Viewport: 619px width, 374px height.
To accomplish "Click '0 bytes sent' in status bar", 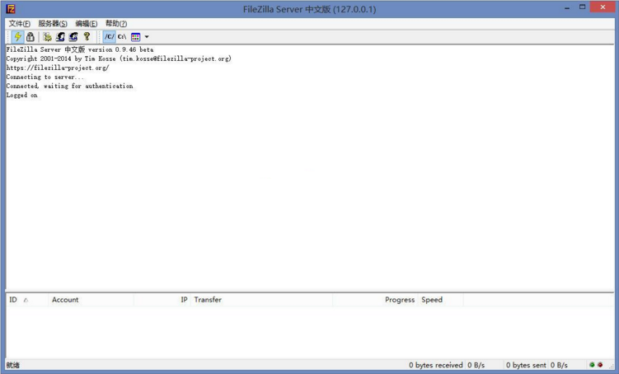I will (x=526, y=365).
